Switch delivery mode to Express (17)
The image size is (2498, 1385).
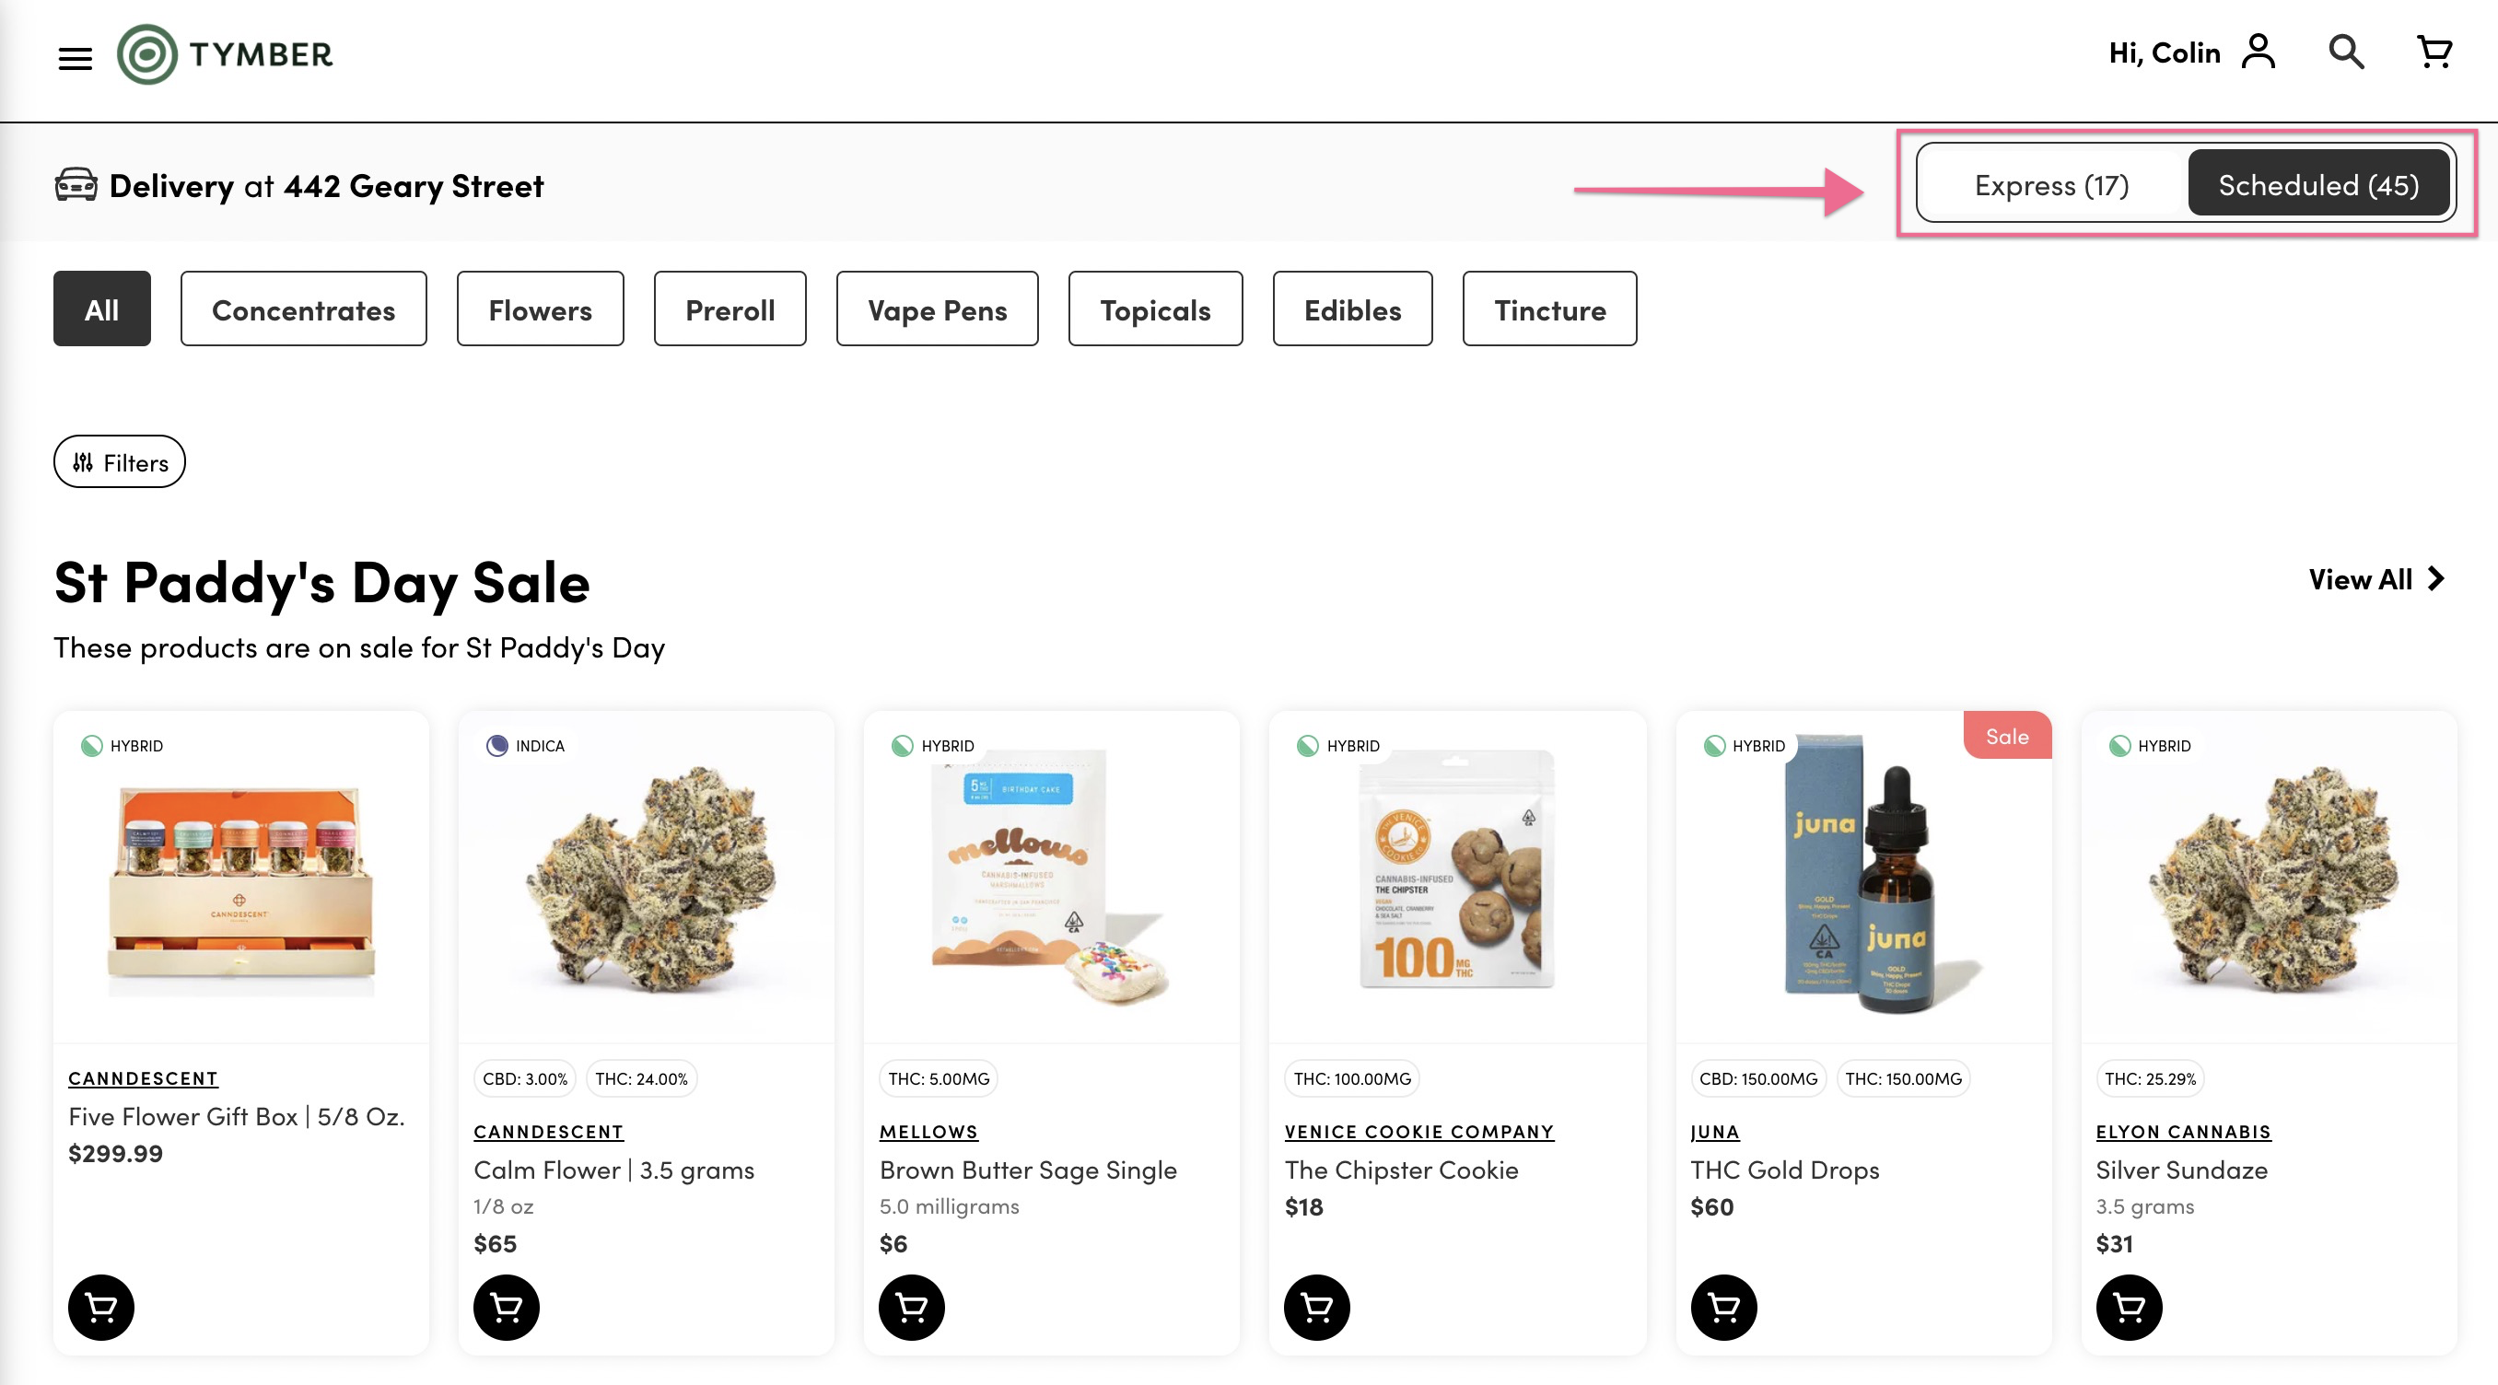(2051, 184)
